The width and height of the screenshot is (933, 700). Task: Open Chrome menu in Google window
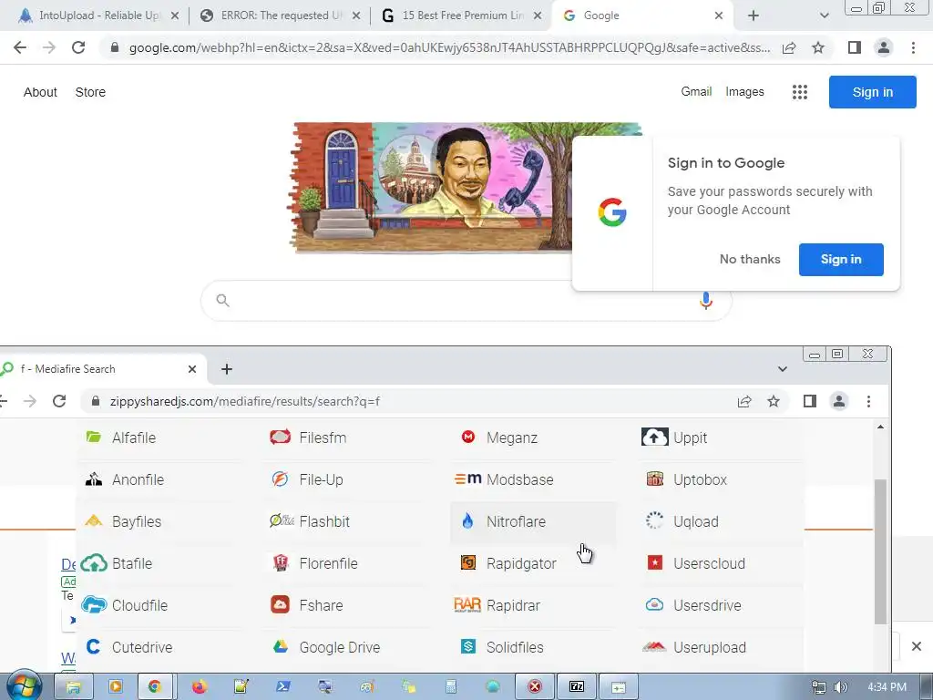[x=913, y=47]
